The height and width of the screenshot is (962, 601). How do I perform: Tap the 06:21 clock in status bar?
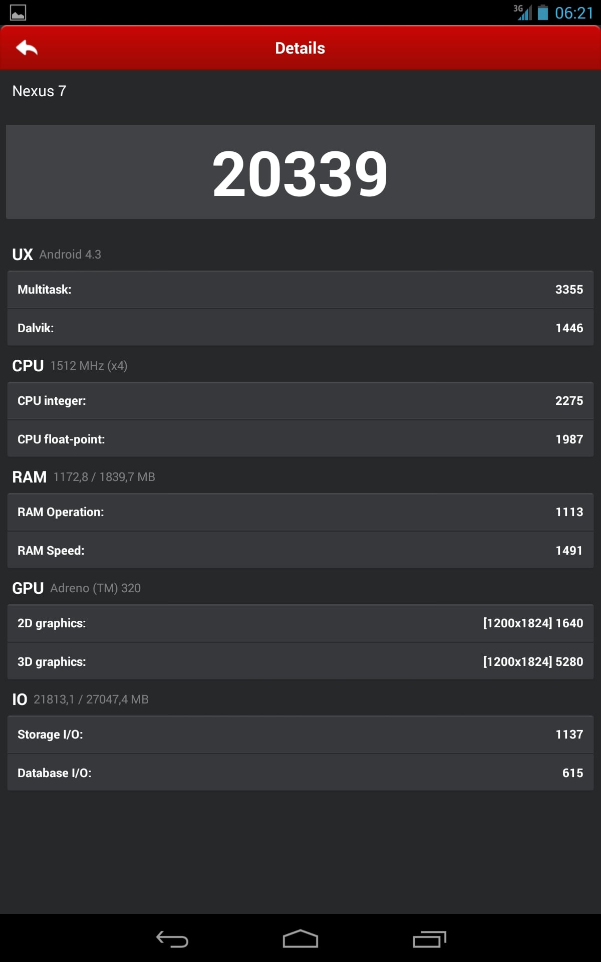[x=574, y=13]
